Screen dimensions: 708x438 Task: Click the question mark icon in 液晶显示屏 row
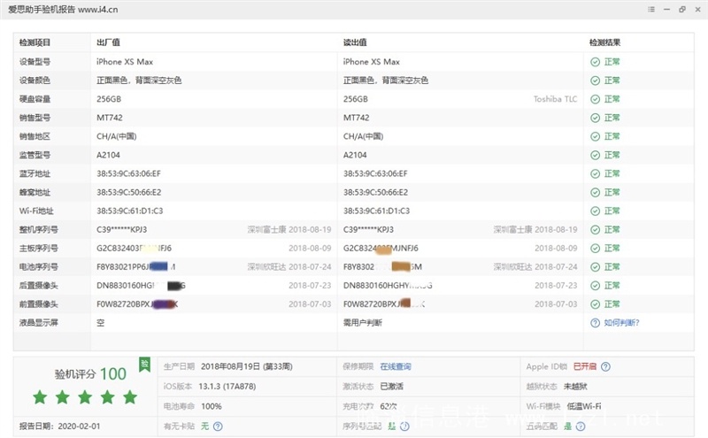coord(595,323)
